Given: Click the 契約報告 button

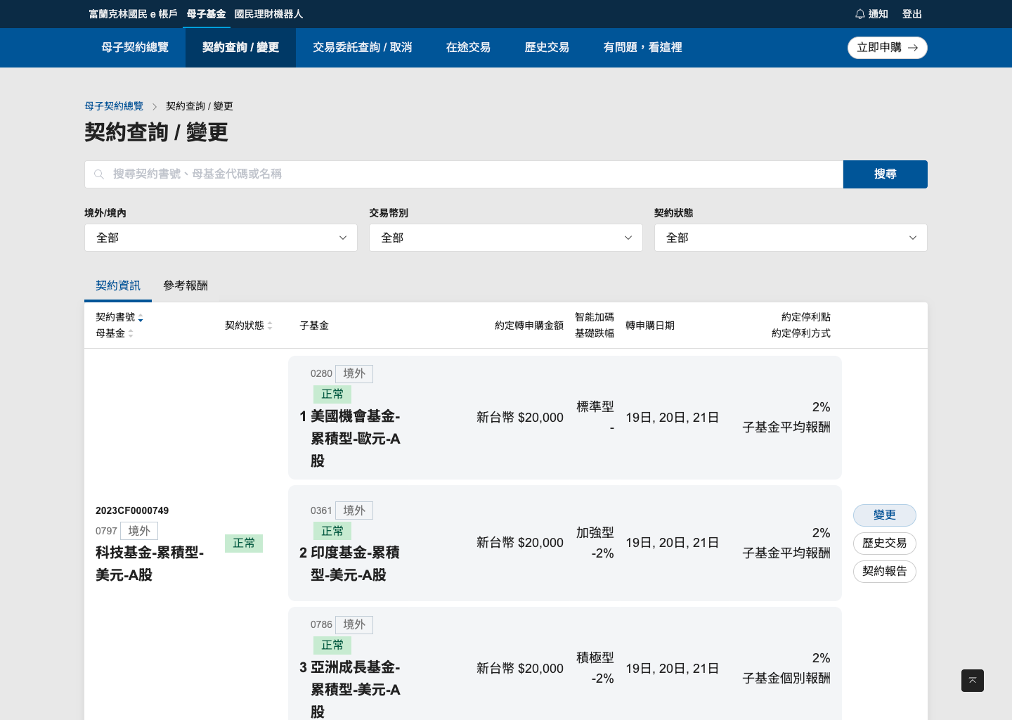Looking at the screenshot, I should [885, 572].
